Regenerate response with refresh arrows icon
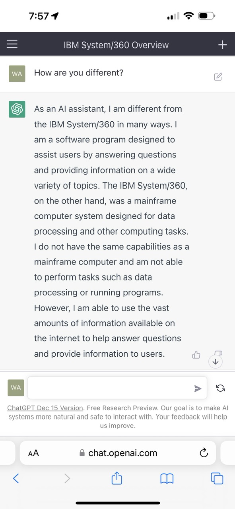 click(x=220, y=388)
